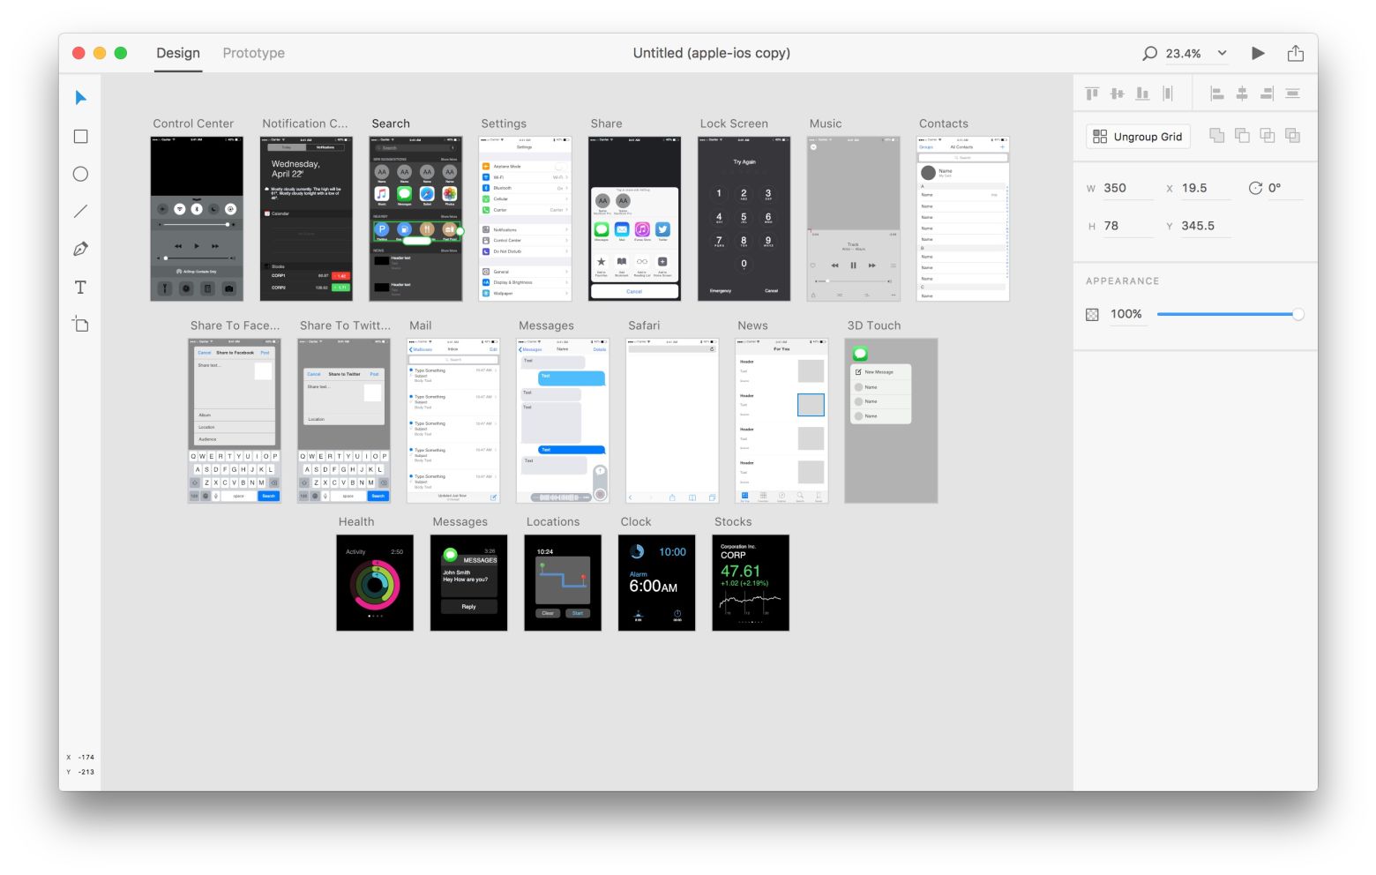Launch desktop preview with play icon
Viewport: 1376px width, 875px height.
1258,53
